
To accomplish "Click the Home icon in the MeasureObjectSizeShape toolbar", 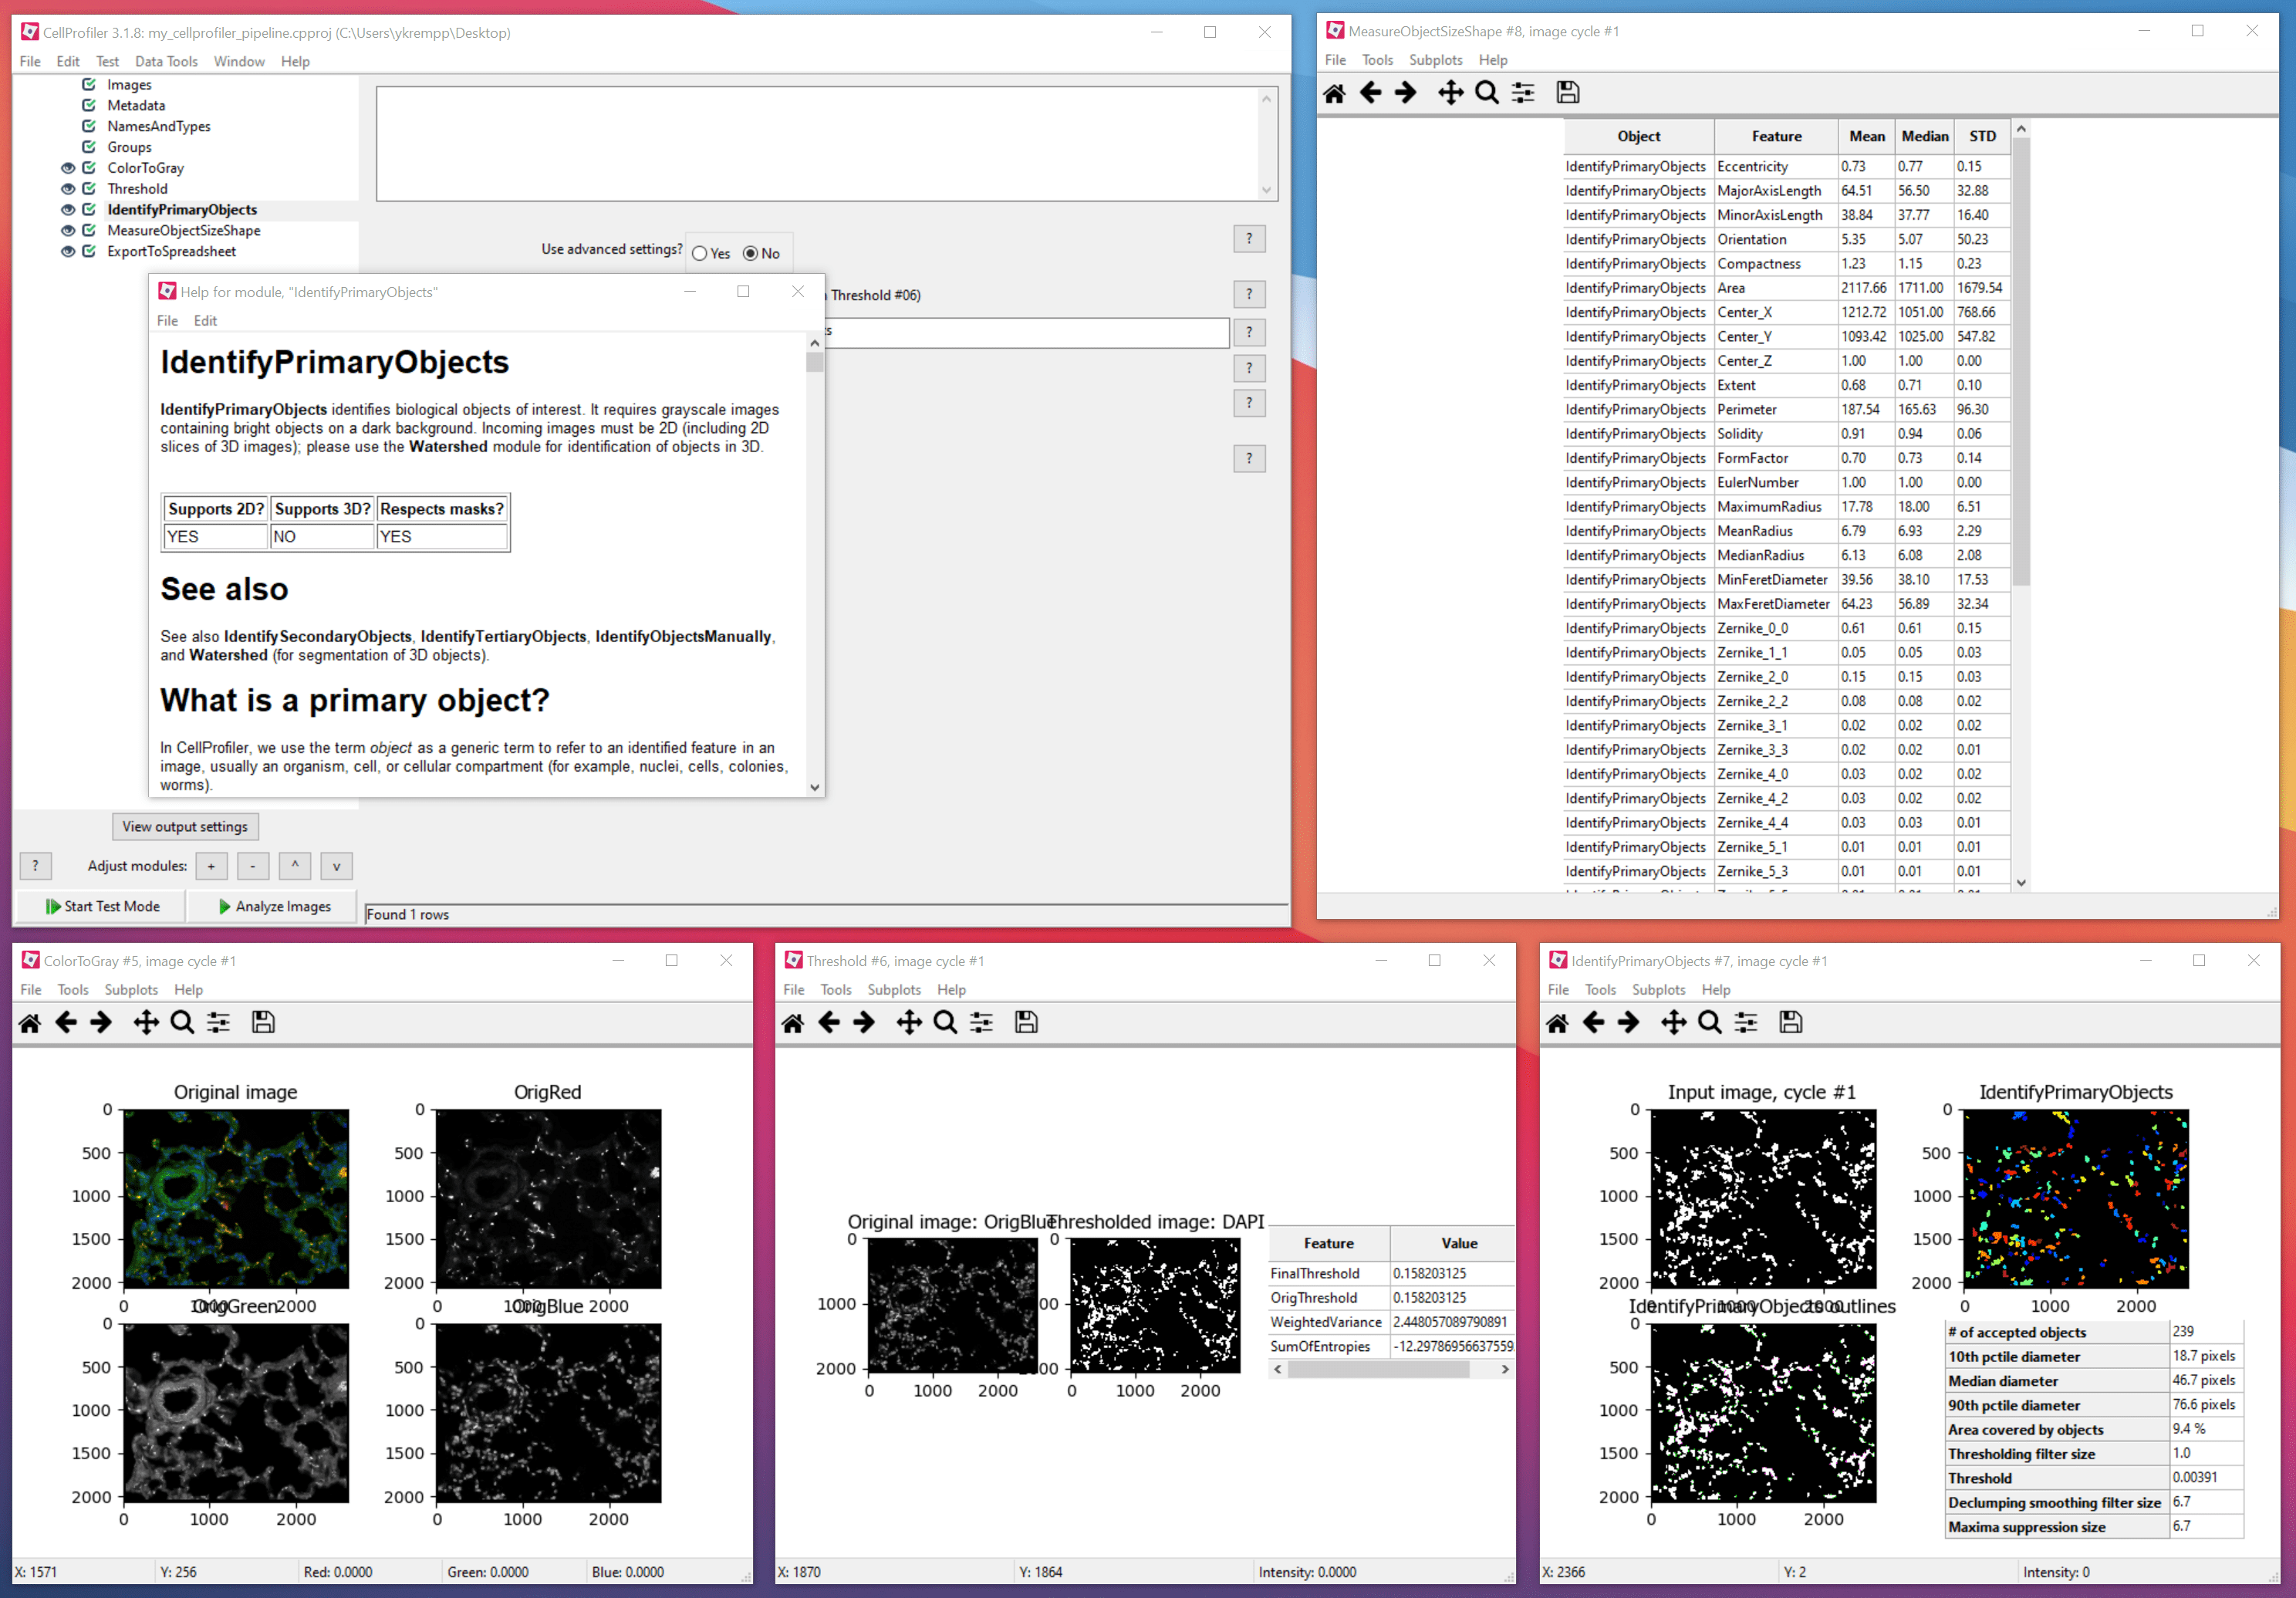I will pyautogui.click(x=1334, y=93).
